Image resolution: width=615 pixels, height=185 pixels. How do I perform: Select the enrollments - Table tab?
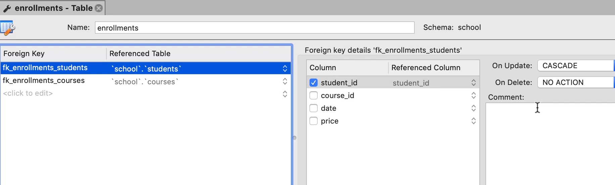coord(53,8)
